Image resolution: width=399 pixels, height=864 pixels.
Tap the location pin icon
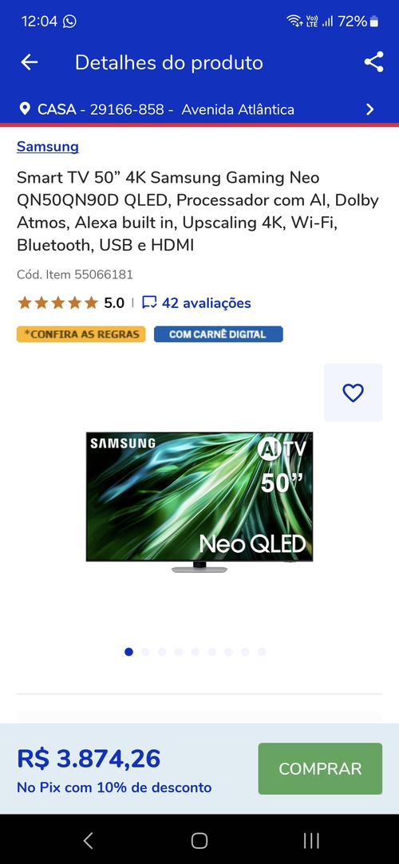[25, 108]
